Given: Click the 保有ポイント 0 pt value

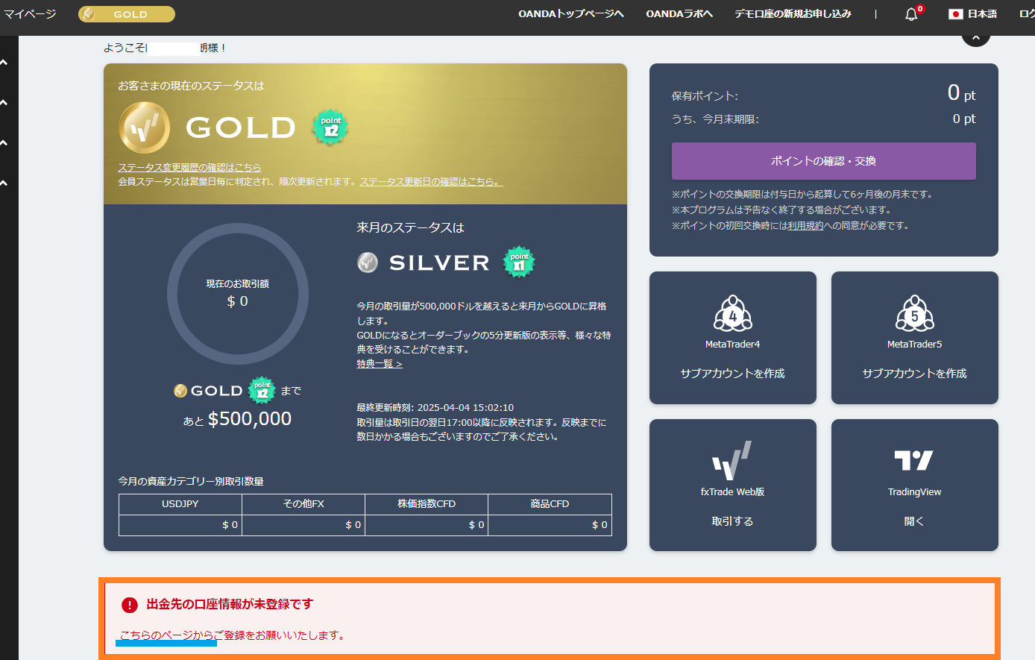Looking at the screenshot, I should tap(961, 93).
